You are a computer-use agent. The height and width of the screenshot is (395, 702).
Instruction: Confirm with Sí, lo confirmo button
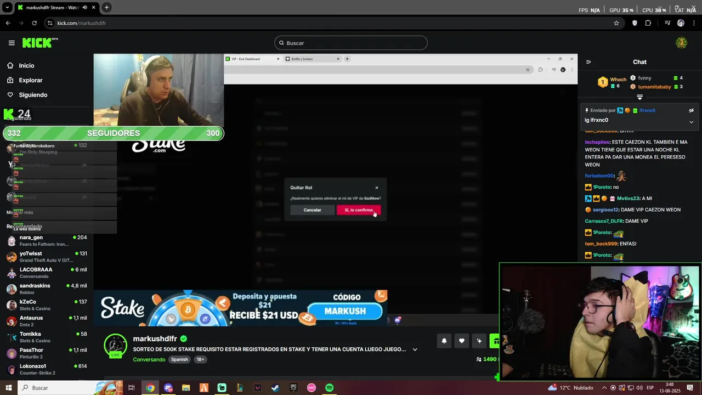click(359, 210)
